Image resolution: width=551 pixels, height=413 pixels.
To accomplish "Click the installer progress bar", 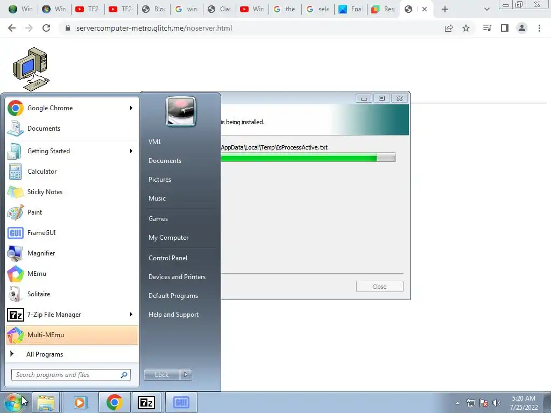I will [308, 158].
